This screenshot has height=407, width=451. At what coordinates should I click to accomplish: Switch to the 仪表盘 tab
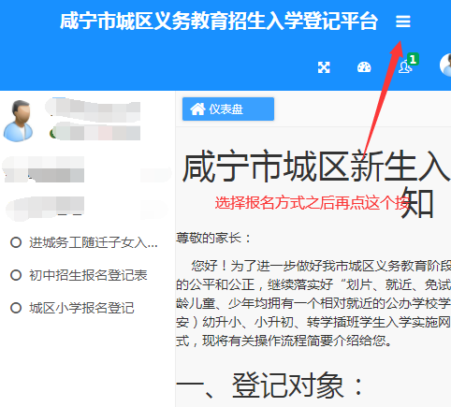coord(228,109)
